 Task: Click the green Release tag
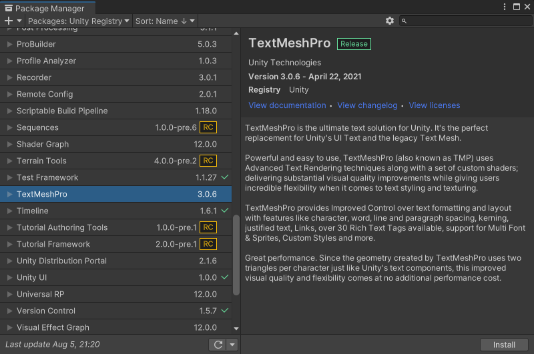point(354,44)
